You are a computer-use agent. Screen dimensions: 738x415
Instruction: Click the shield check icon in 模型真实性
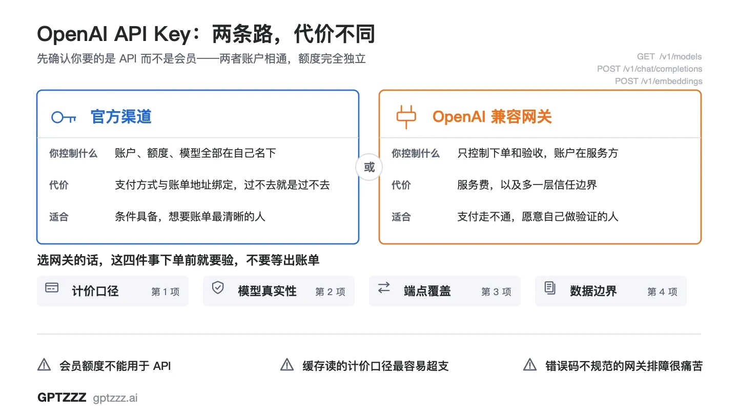[x=218, y=287]
